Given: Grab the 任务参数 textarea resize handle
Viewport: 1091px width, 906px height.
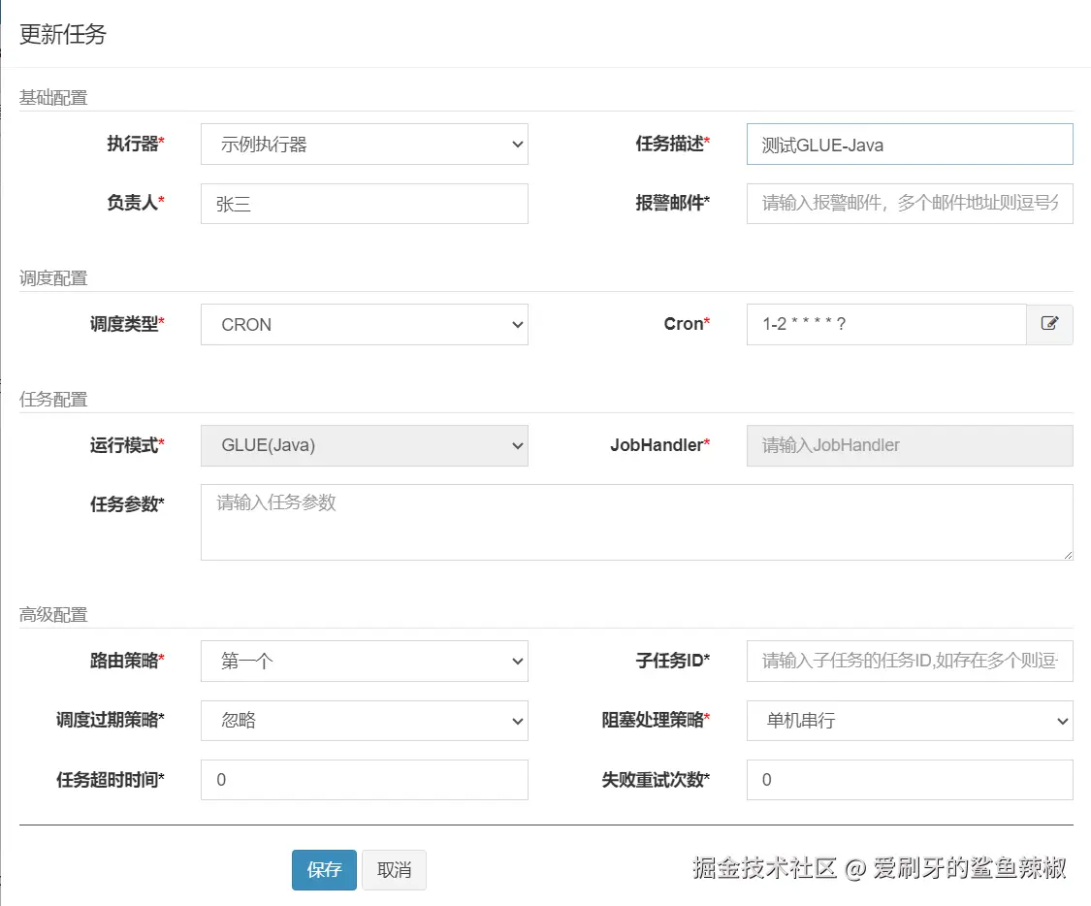Looking at the screenshot, I should click(1068, 555).
